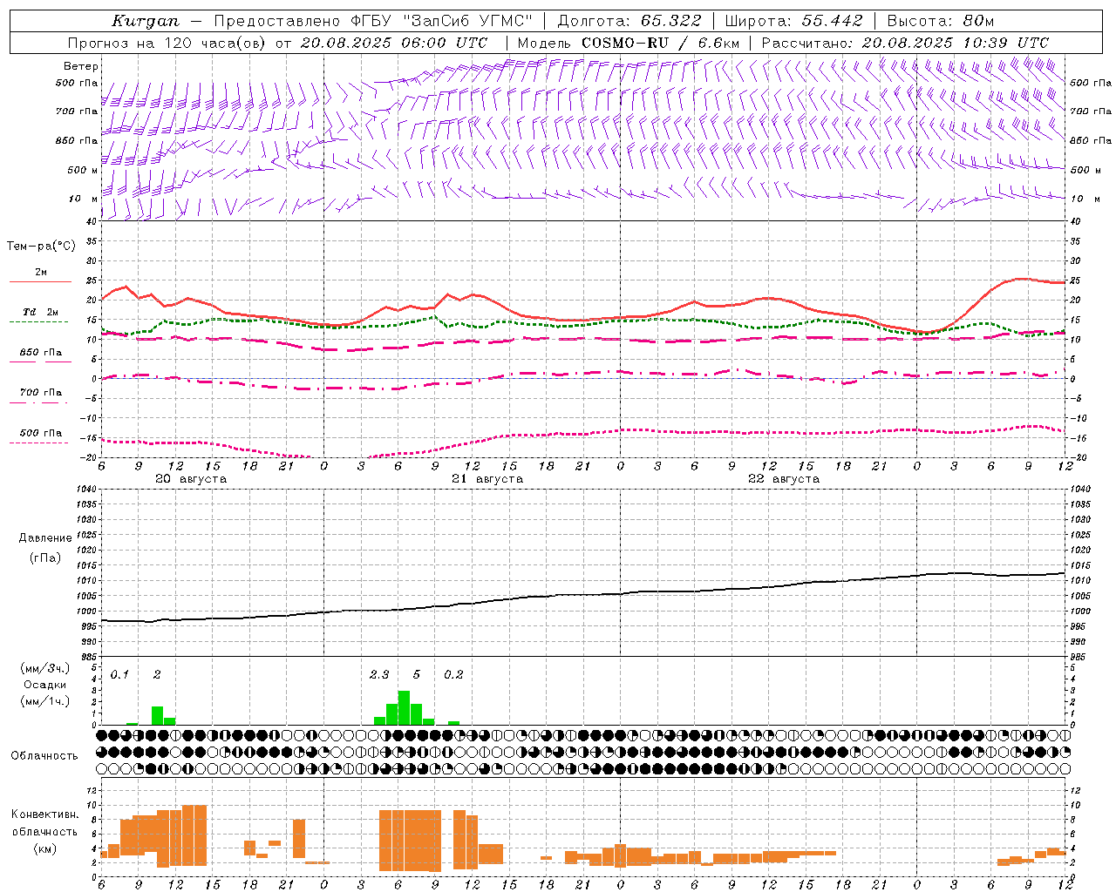Click the dashed line sample under "Td 2м"

coord(39,322)
